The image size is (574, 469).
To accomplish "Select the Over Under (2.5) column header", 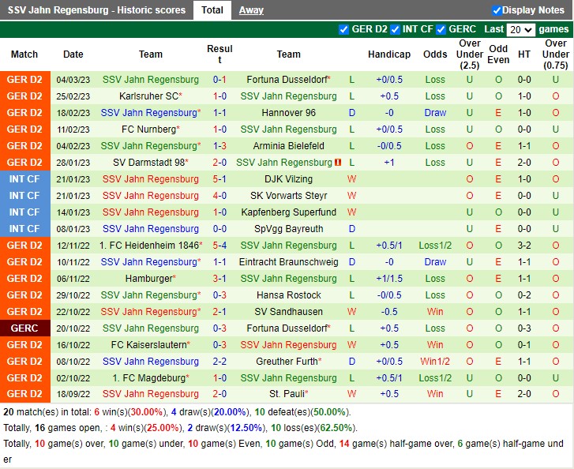I will (470, 54).
